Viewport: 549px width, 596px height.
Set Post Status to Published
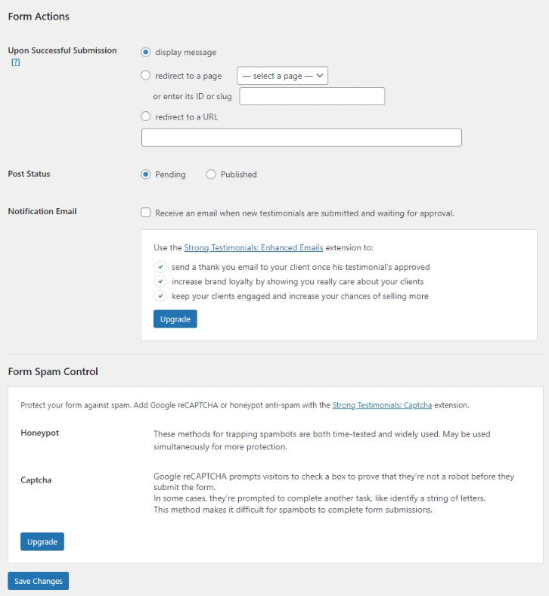pos(211,174)
